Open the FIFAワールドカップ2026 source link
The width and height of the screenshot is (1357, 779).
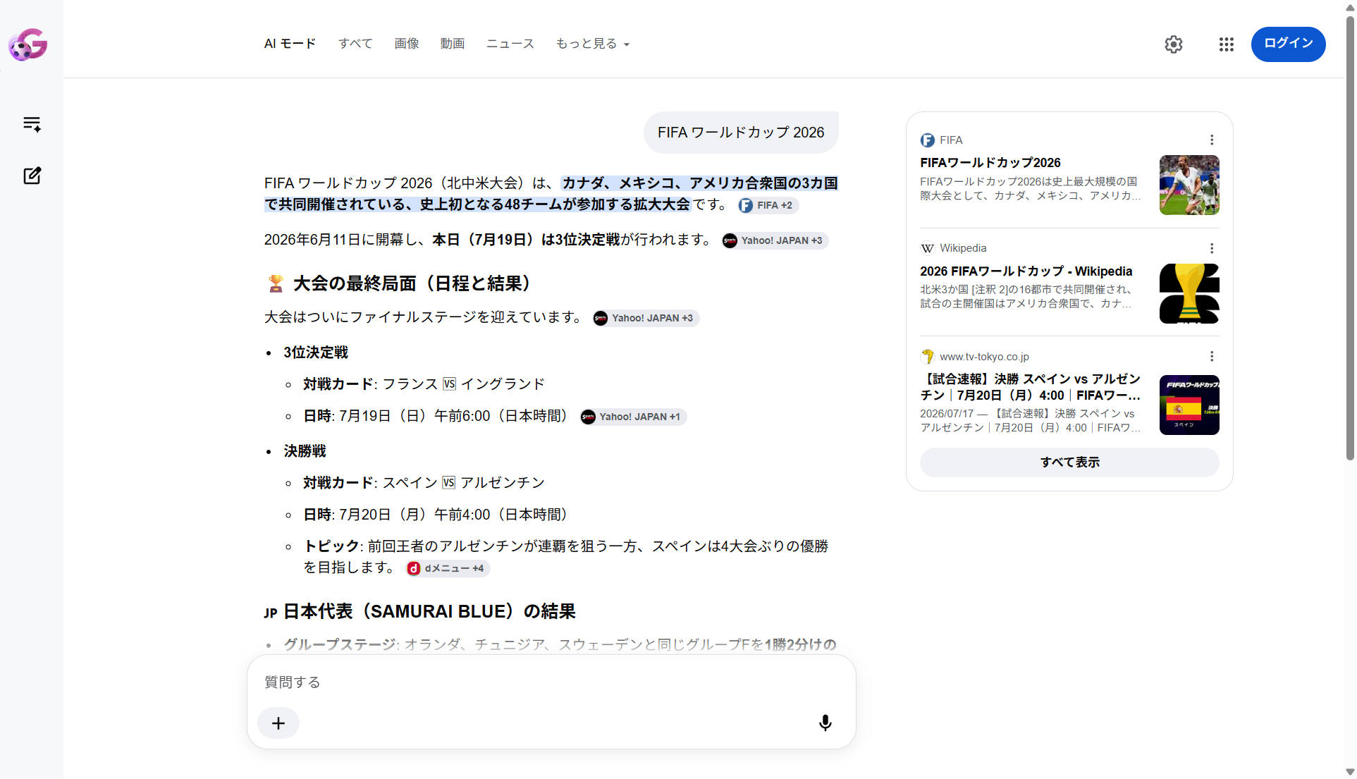(990, 163)
